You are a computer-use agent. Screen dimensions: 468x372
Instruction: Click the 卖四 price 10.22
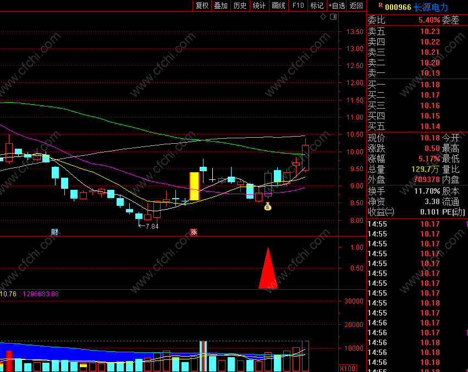(x=430, y=42)
